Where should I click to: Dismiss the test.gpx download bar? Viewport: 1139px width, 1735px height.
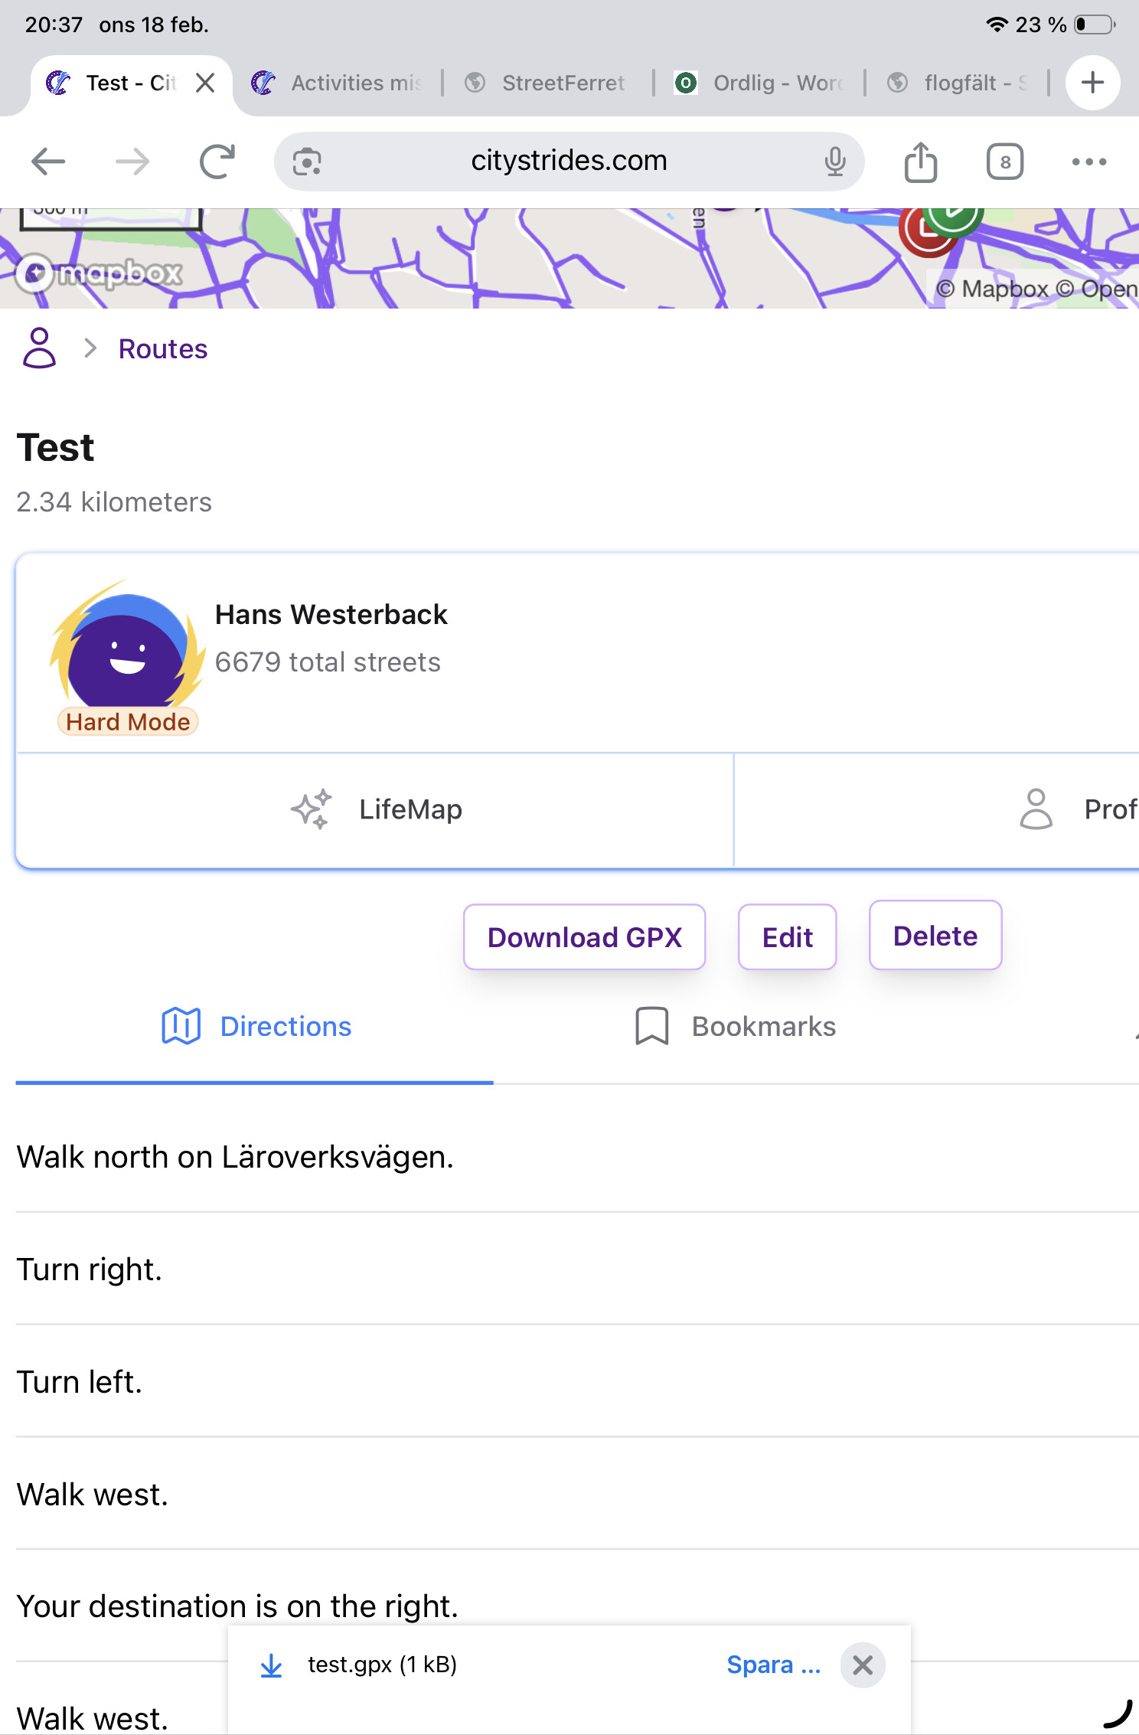[863, 1665]
